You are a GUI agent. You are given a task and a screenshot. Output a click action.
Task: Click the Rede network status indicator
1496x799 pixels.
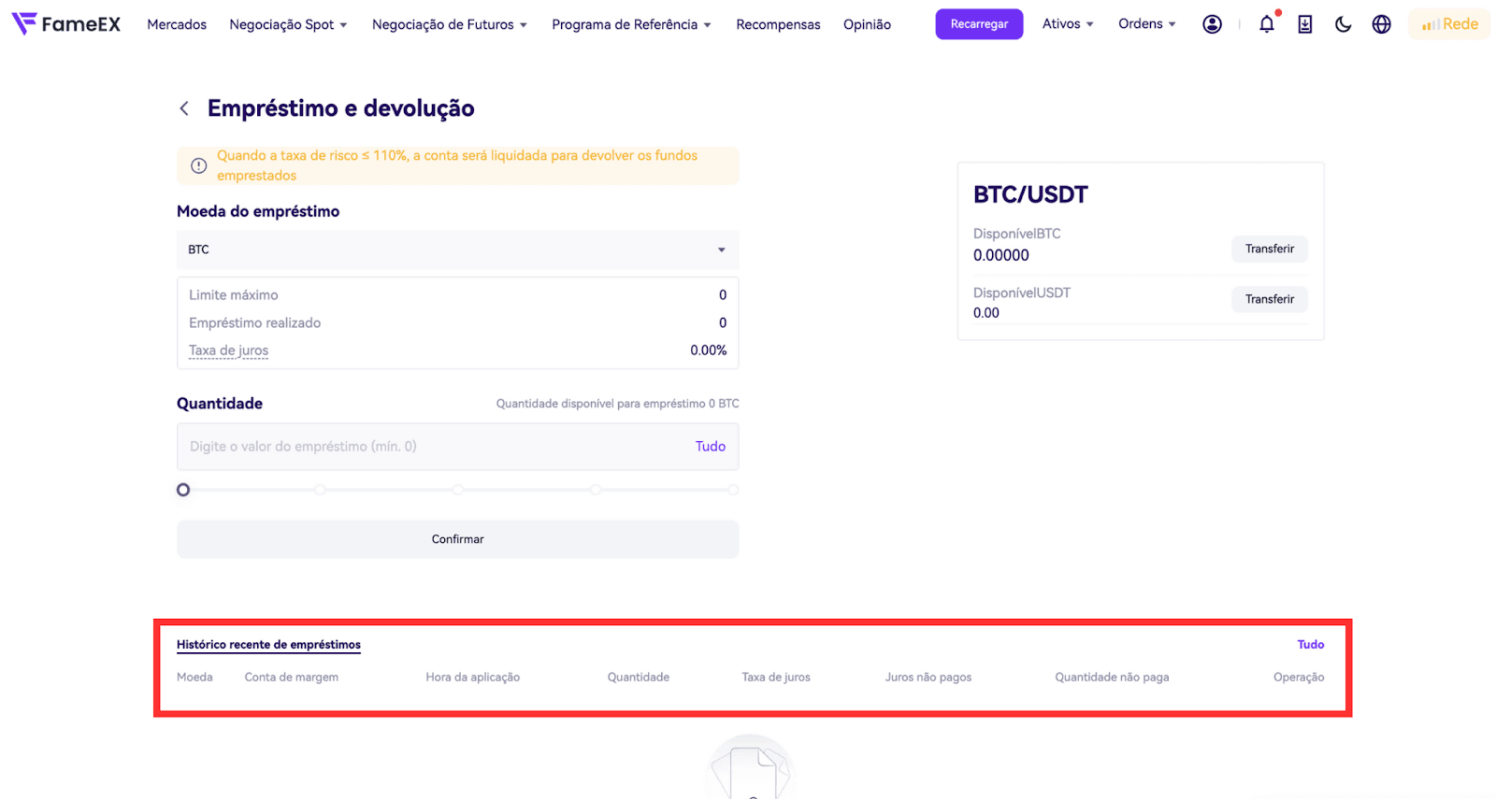[1449, 24]
